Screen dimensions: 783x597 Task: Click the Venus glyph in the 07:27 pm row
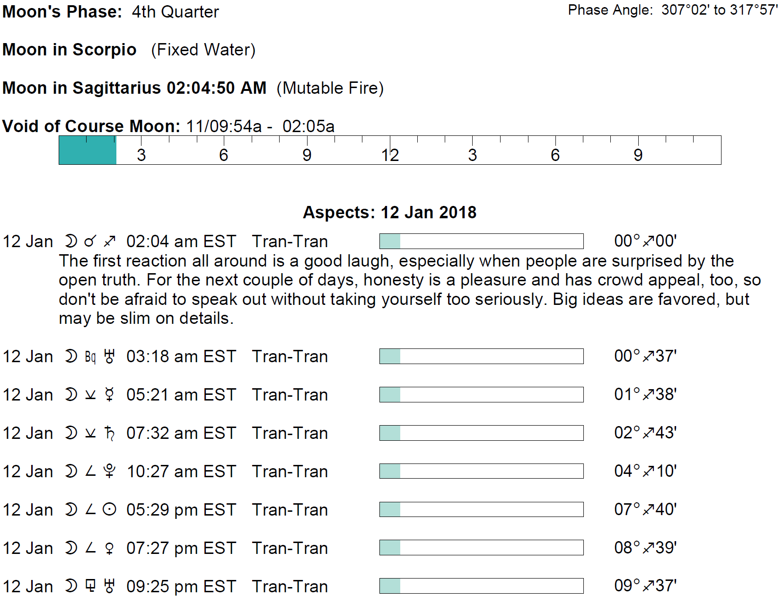[110, 548]
